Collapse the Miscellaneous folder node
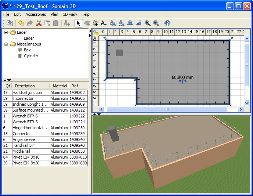Screen dimensions: 253x196 tap(6, 44)
